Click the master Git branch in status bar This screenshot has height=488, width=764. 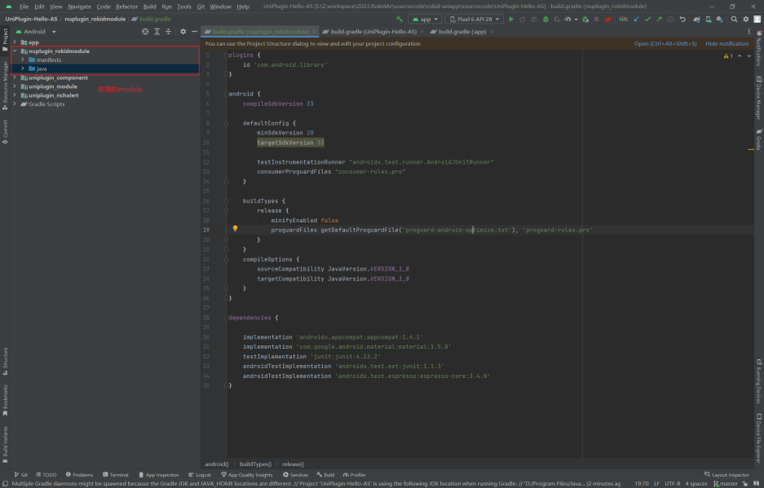[726, 484]
